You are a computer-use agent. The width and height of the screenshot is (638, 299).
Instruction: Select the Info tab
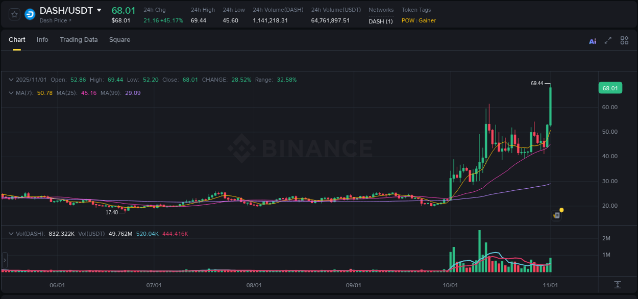[x=42, y=40]
